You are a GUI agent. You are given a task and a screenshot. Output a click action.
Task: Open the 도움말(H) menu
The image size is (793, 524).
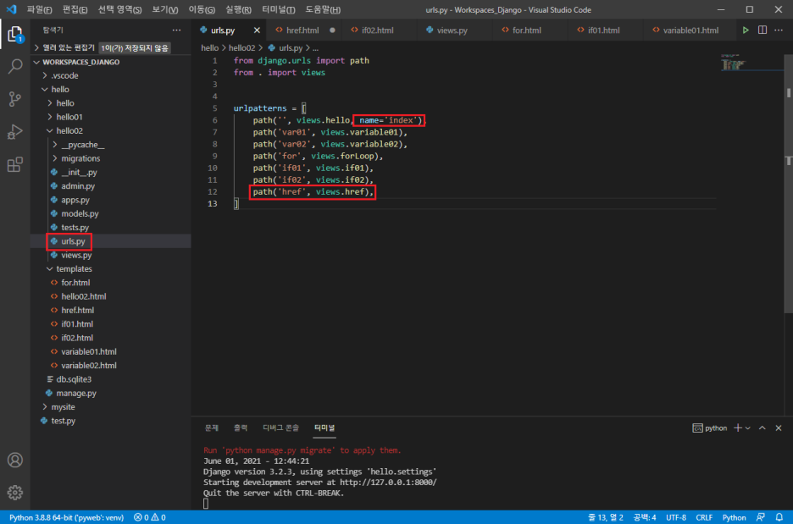(x=323, y=9)
